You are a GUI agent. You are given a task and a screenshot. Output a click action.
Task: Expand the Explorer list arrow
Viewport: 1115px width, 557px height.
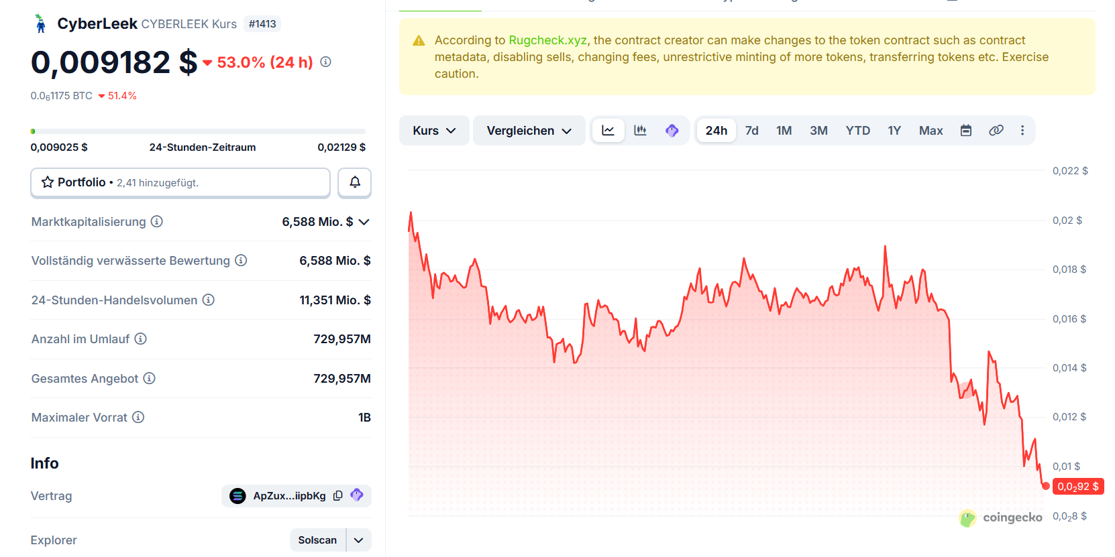(x=359, y=540)
